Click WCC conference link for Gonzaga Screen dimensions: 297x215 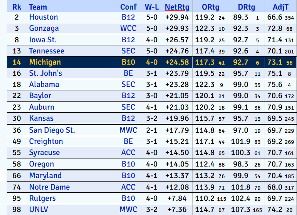click(128, 28)
